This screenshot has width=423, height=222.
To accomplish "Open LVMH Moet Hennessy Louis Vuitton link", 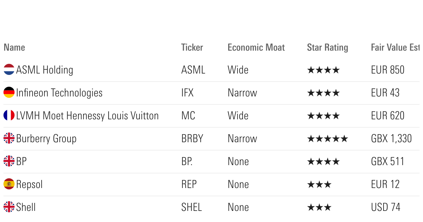I will pos(87,116).
